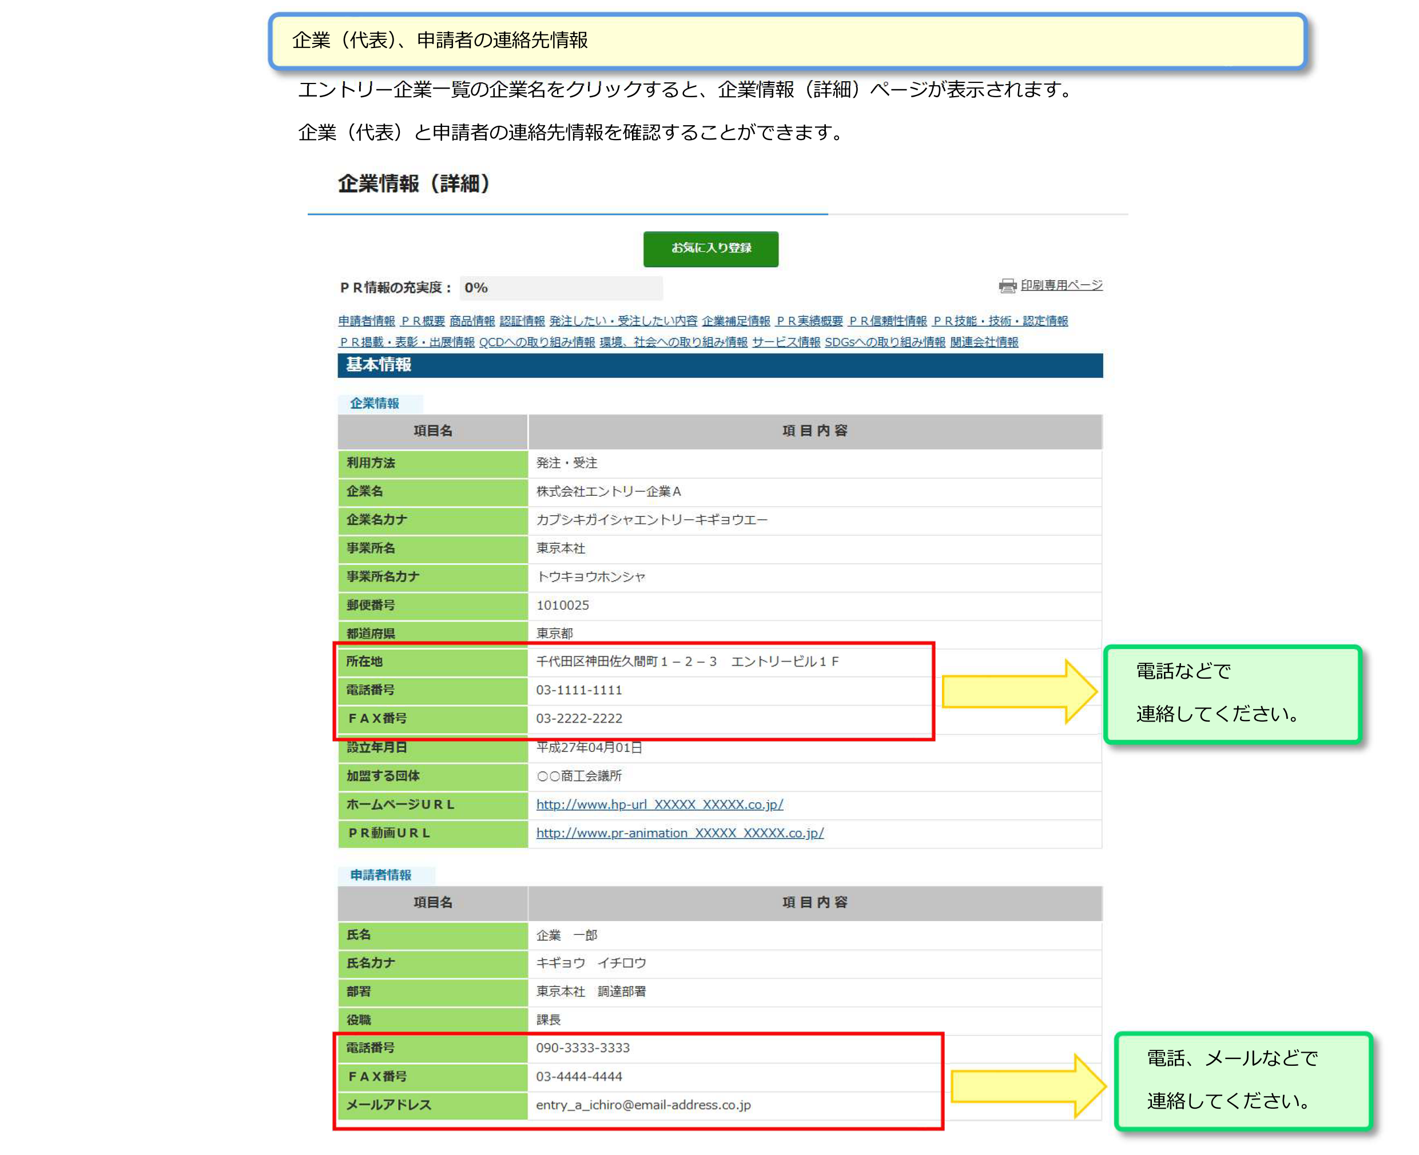Go to 商品情報 section link

pos(472,321)
